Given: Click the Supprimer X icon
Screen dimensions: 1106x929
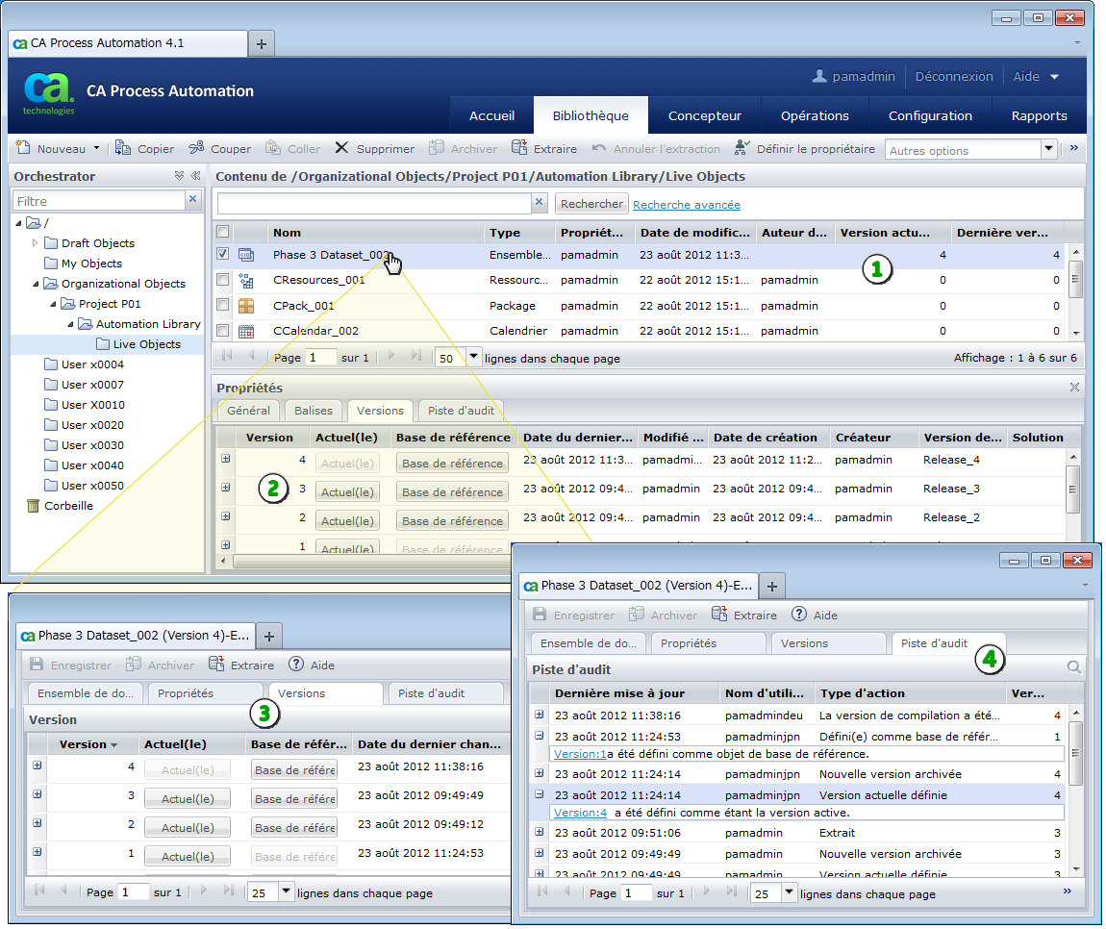Looking at the screenshot, I should click(x=341, y=148).
